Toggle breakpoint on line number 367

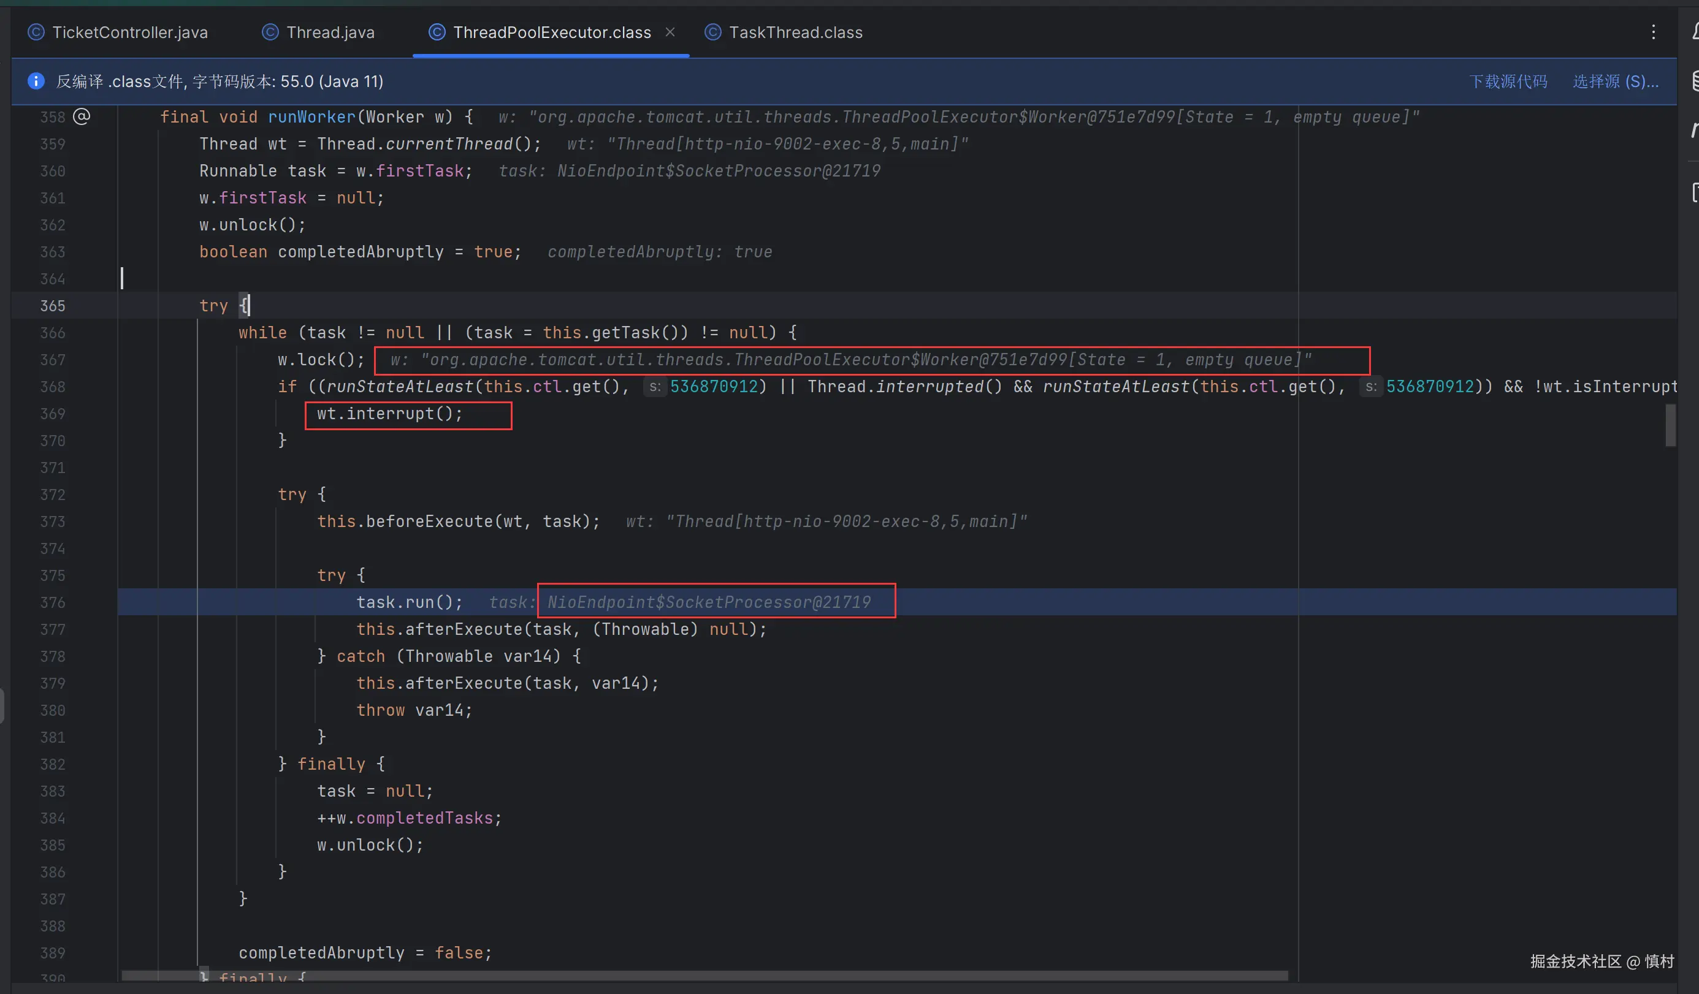tap(53, 360)
